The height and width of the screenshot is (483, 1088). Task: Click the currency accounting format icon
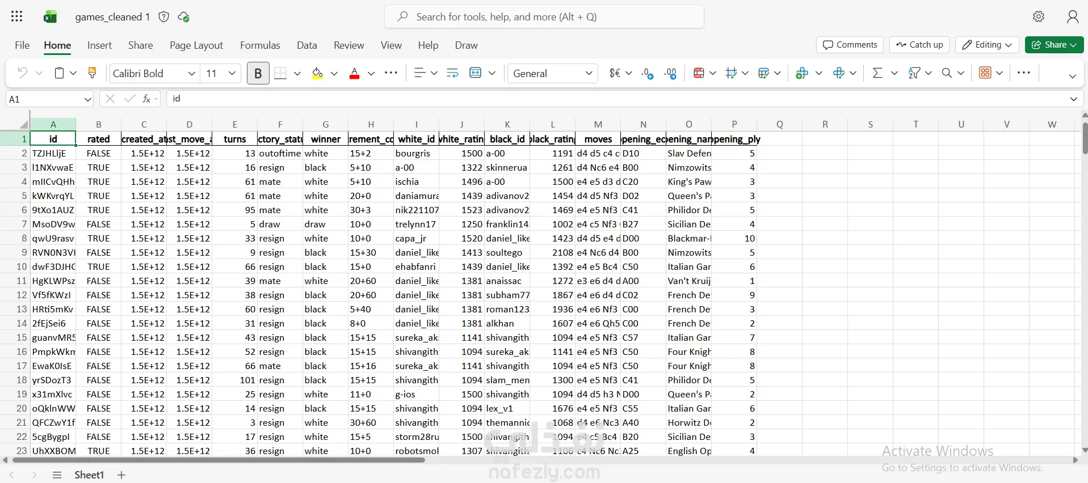615,73
